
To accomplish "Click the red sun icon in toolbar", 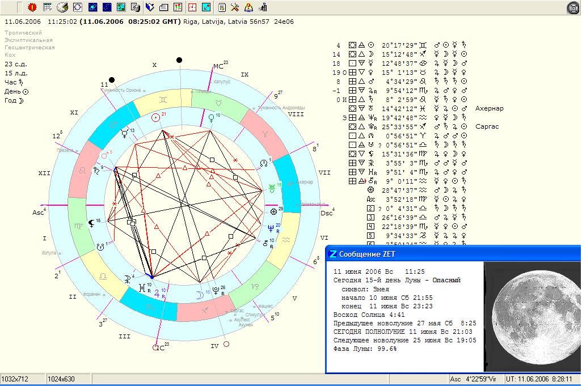I will tap(32, 7).
